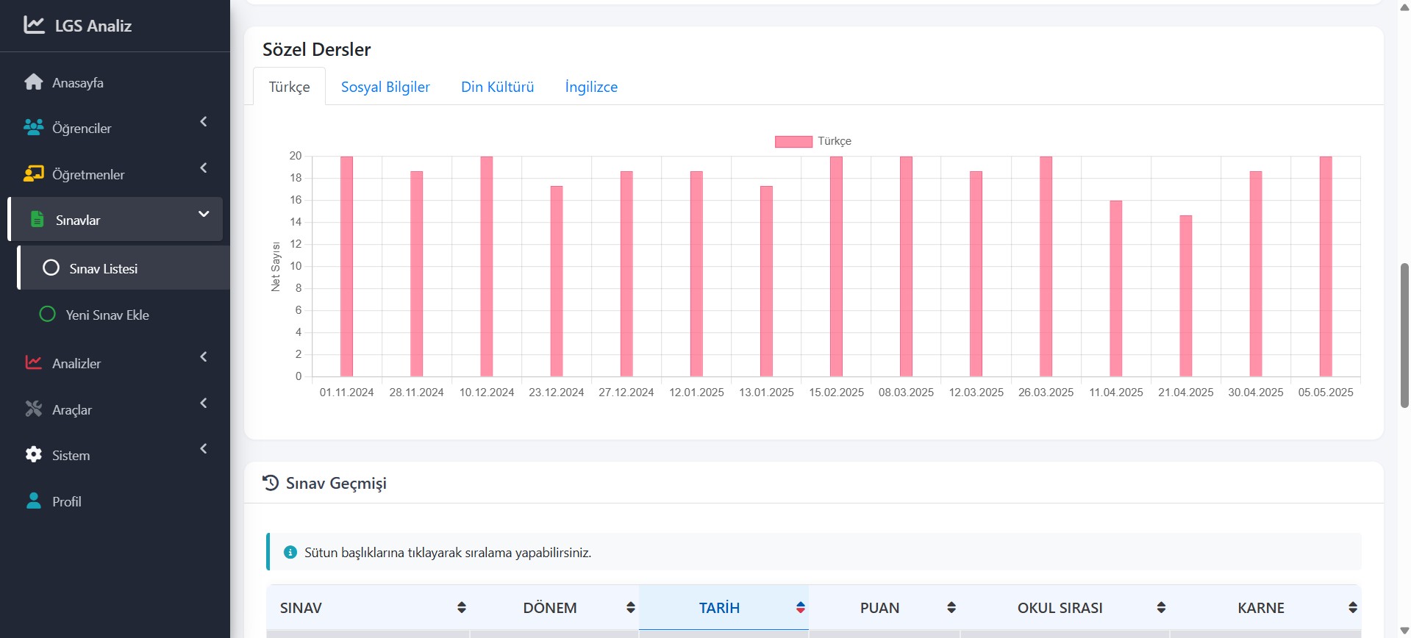Click the Sınavlar green document icon
The image size is (1411, 638).
[37, 219]
